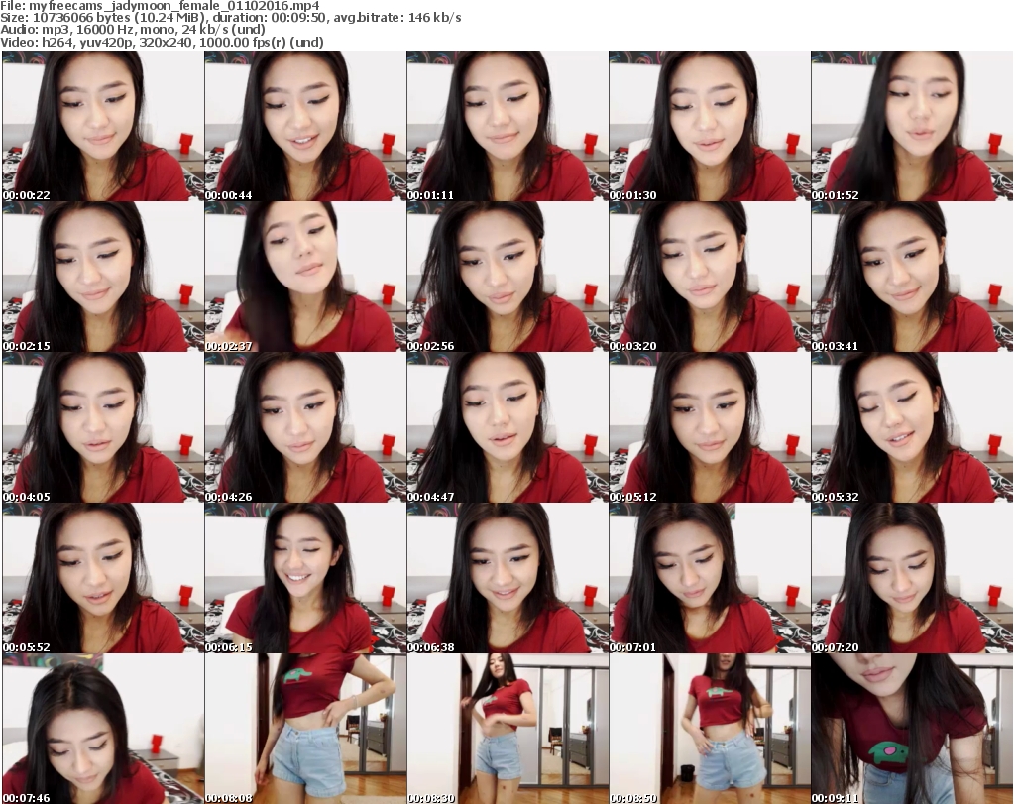Choose the frame marked 00:08:08
The width and height of the screenshot is (1015, 804).
pyautogui.click(x=305, y=729)
